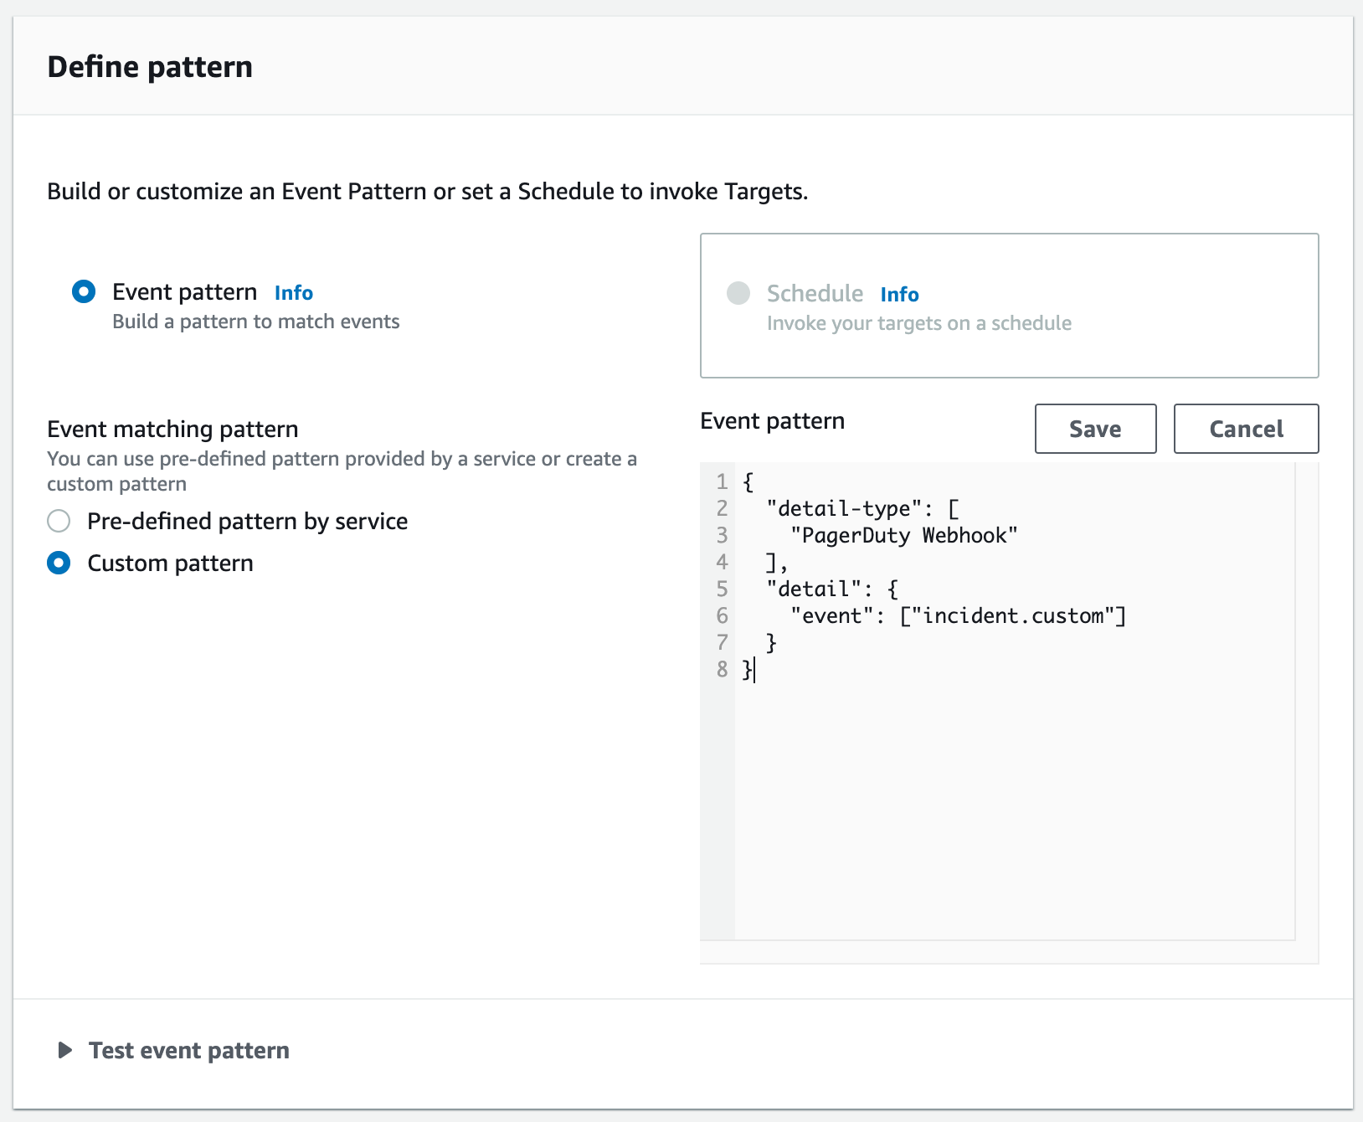Click the 'Define pattern' heading
The image size is (1363, 1122).
[x=150, y=66]
